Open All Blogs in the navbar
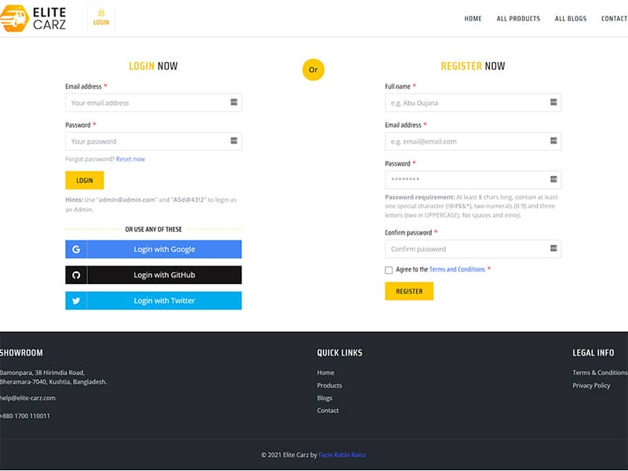The height and width of the screenshot is (471, 628). 571,19
